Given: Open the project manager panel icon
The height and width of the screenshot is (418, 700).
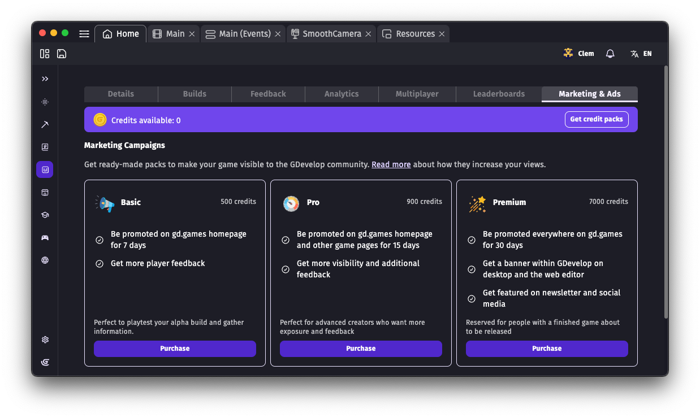Looking at the screenshot, I should [x=45, y=54].
